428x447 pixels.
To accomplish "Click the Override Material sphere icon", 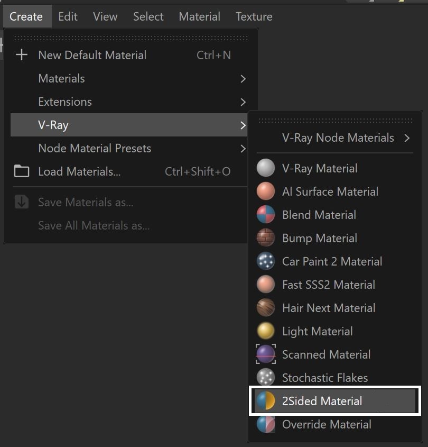I will tap(265, 424).
